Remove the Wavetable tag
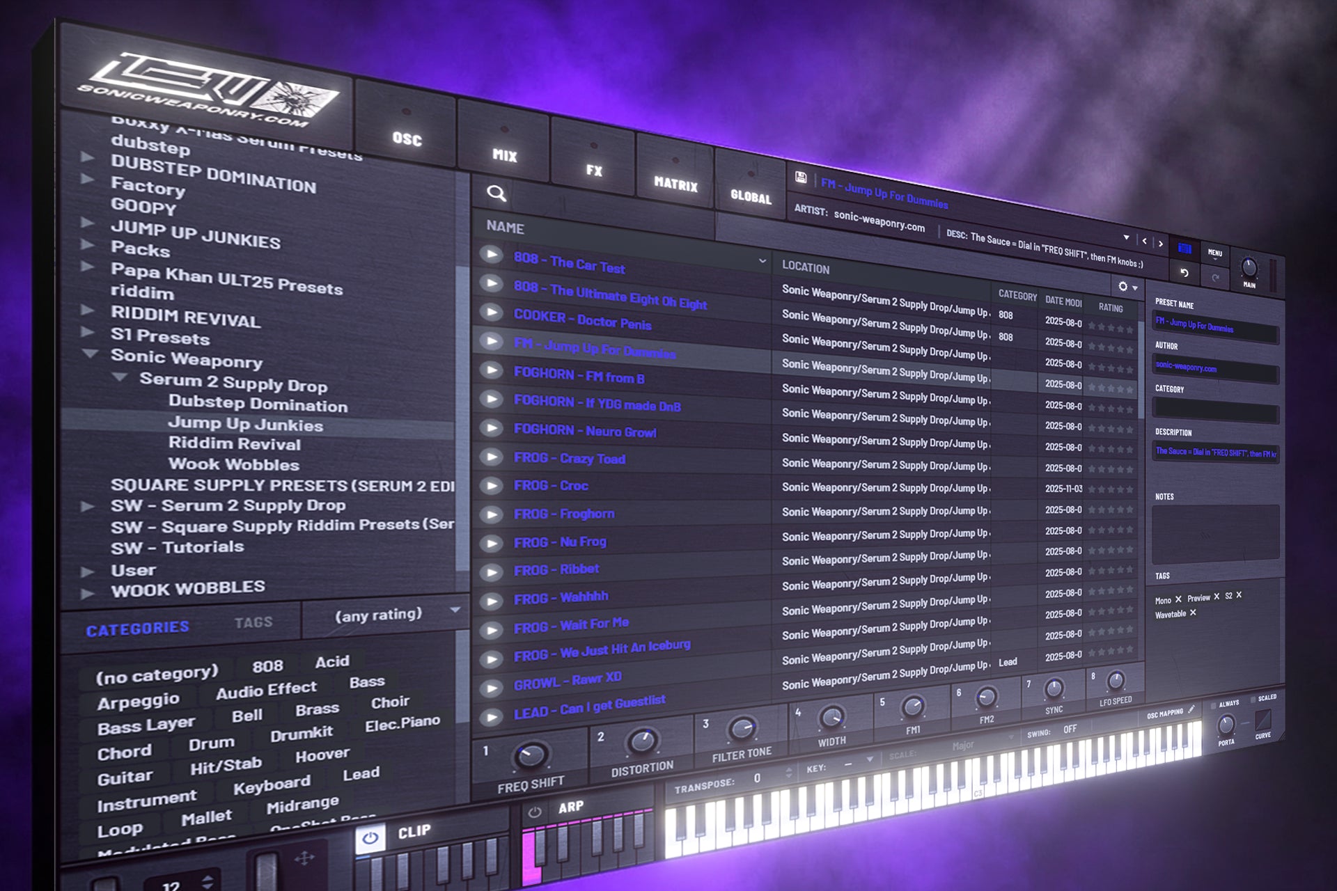1337x891 pixels. (1192, 613)
